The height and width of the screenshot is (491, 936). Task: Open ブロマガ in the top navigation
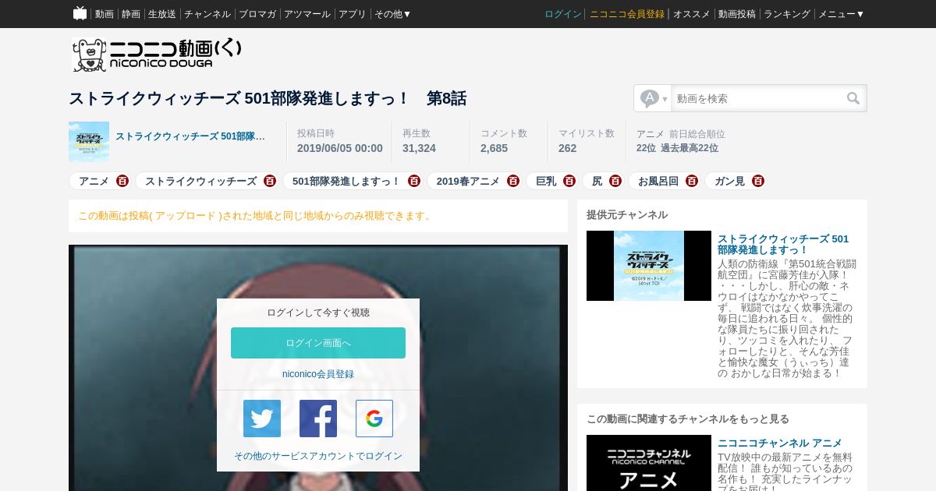[x=257, y=14]
